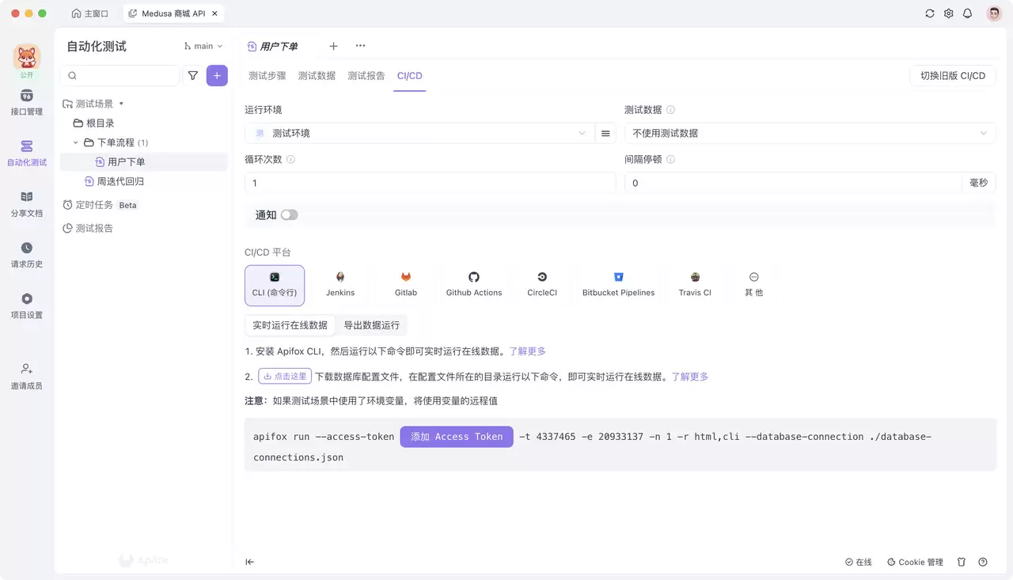Viewport: 1013px width, 580px height.
Task: Click 点击这里 download button
Action: tap(285, 377)
